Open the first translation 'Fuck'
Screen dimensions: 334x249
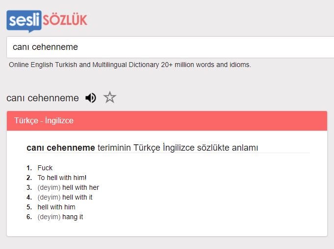[x=45, y=168]
